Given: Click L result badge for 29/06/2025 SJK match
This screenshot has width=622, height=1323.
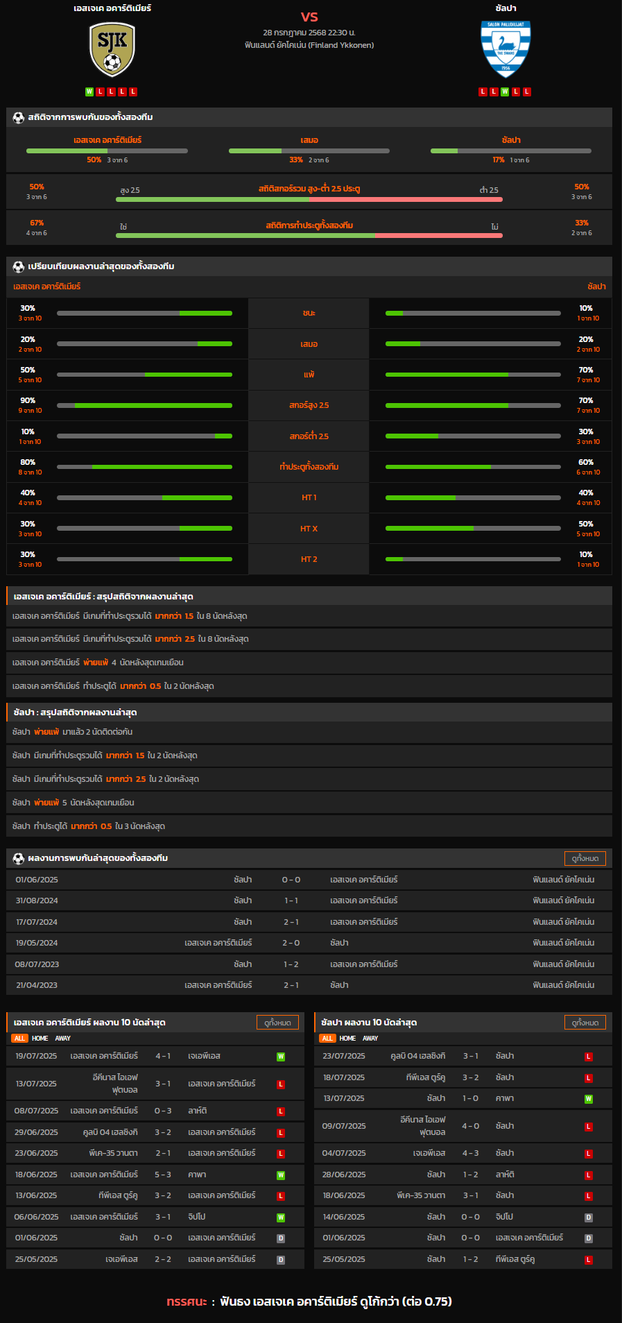Looking at the screenshot, I should pos(281,1133).
